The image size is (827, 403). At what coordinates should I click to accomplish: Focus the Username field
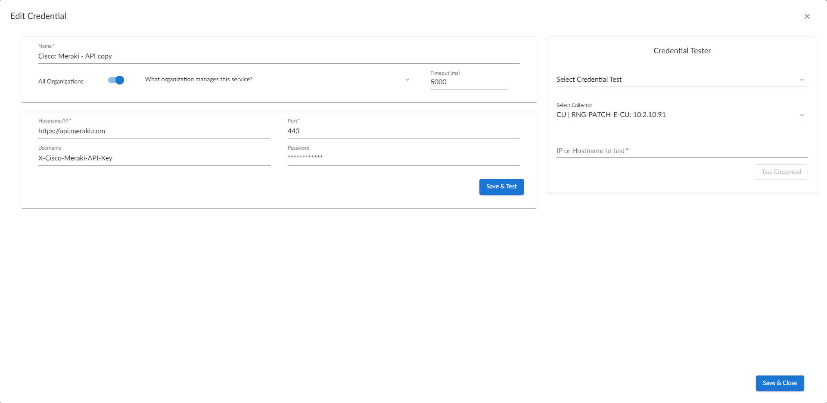pos(154,158)
